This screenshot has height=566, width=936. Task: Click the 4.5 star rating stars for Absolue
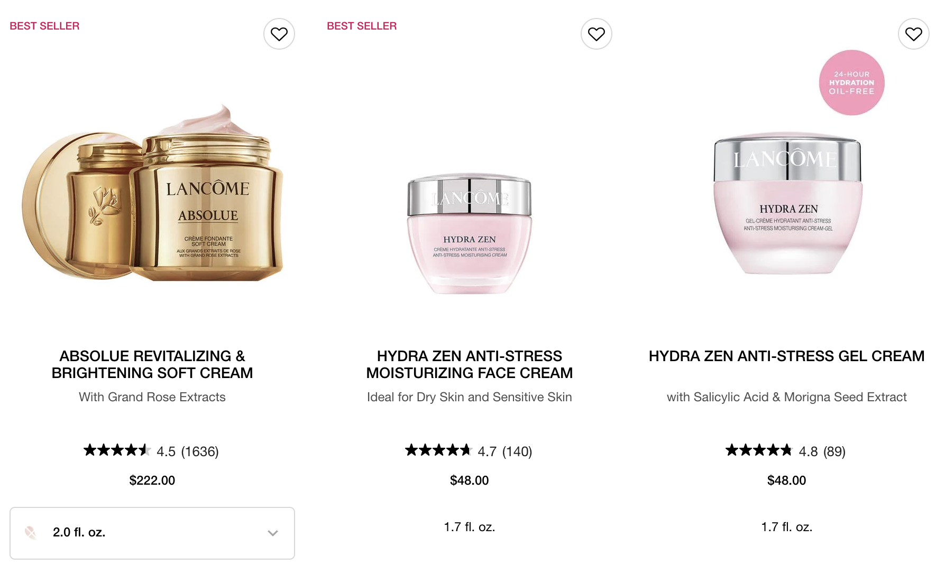tap(117, 450)
